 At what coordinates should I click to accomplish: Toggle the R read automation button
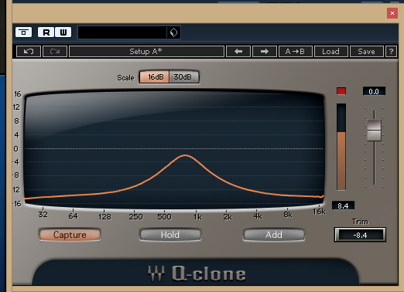coord(46,32)
